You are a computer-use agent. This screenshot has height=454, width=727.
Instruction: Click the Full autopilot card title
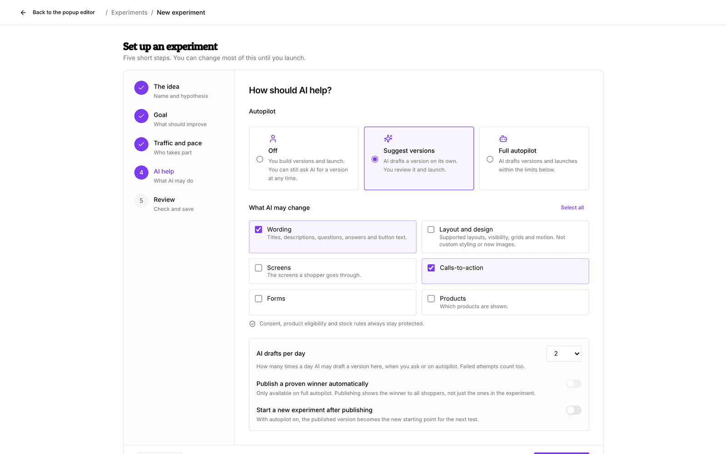pyautogui.click(x=518, y=151)
